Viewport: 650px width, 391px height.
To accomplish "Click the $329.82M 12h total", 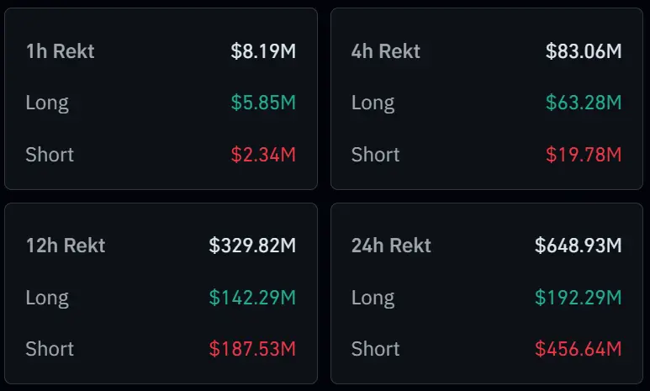I will [252, 246].
